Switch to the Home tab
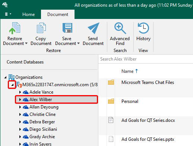 [x=29, y=14]
